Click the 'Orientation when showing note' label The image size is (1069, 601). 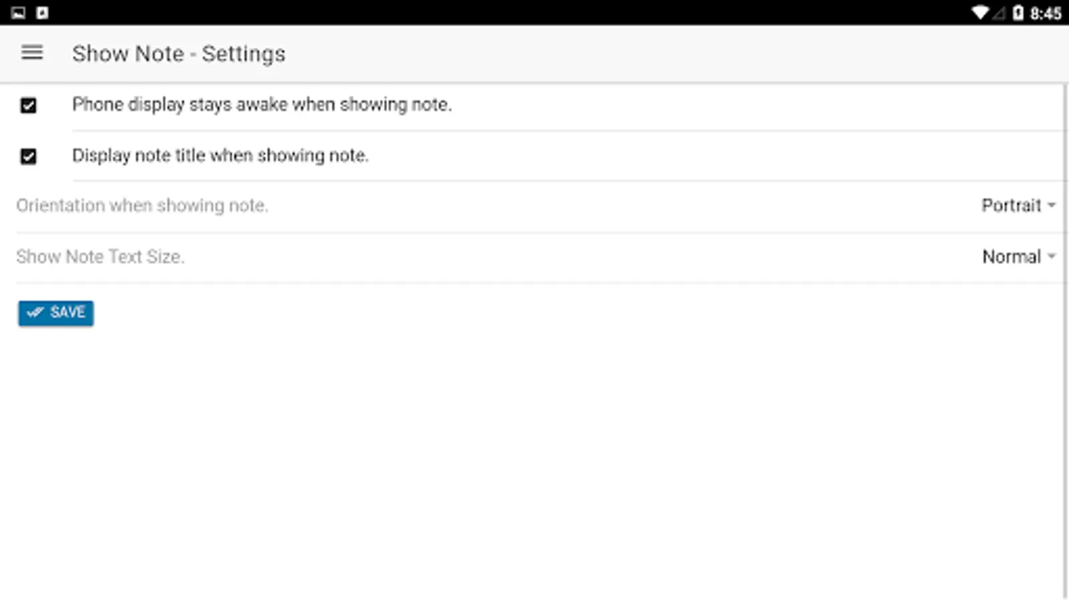pos(142,206)
